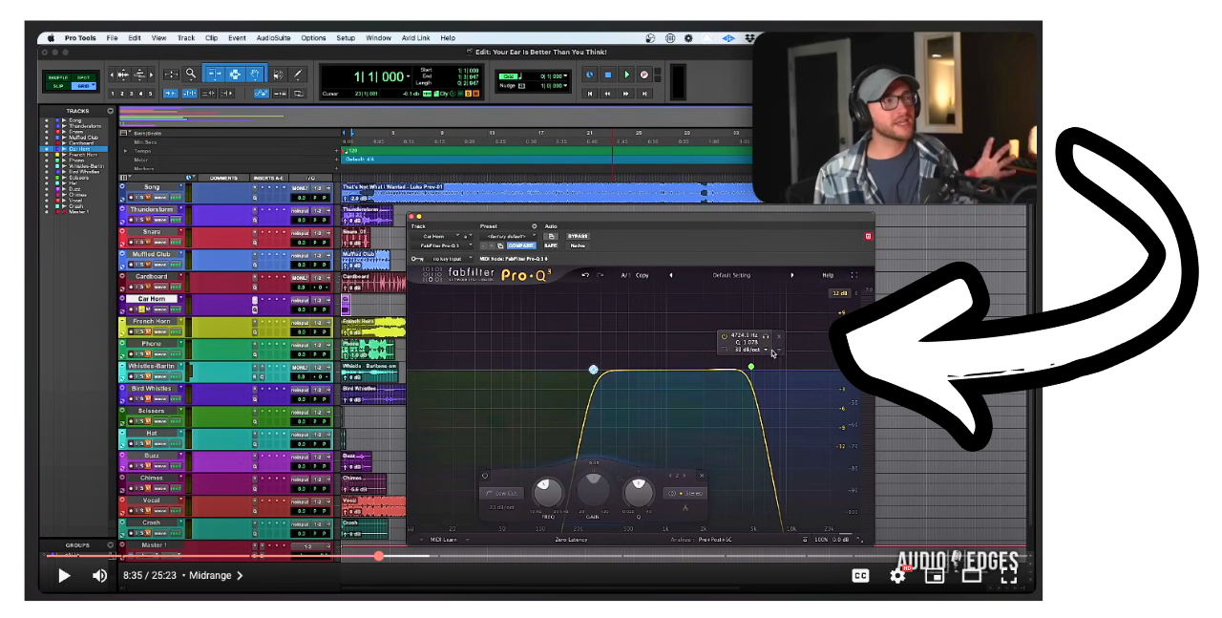This screenshot has width=1222, height=618.
Task: Select the Grabber hand tool
Action: [255, 74]
